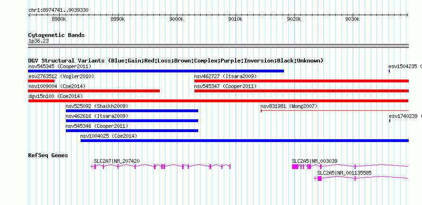Click the ruler's right scroll arrow
The height and width of the screenshot is (205, 422).
pos(407,15)
